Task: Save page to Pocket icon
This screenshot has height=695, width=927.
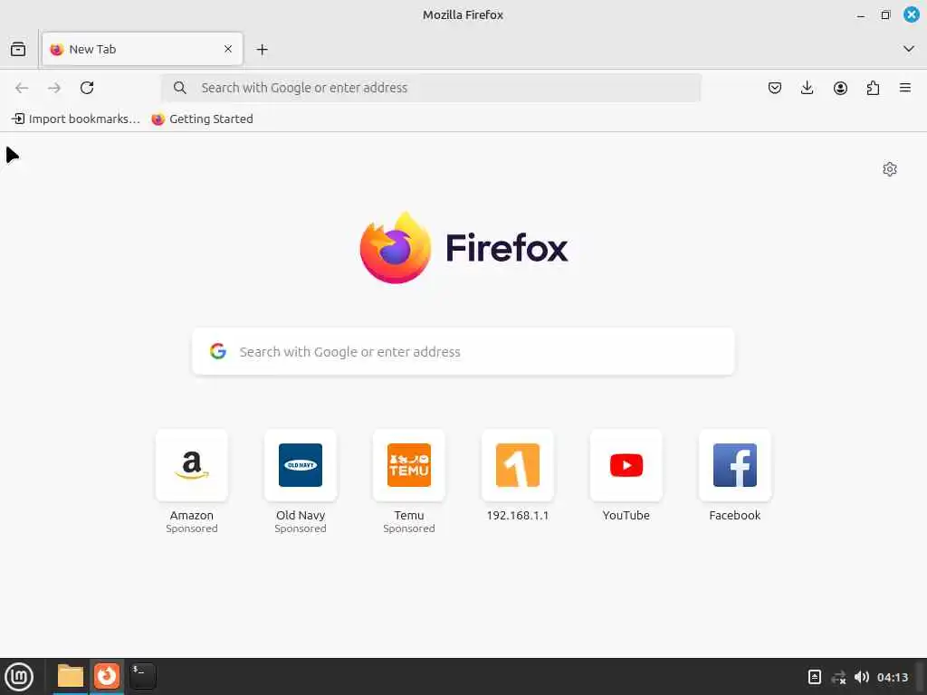Action: pos(775,88)
